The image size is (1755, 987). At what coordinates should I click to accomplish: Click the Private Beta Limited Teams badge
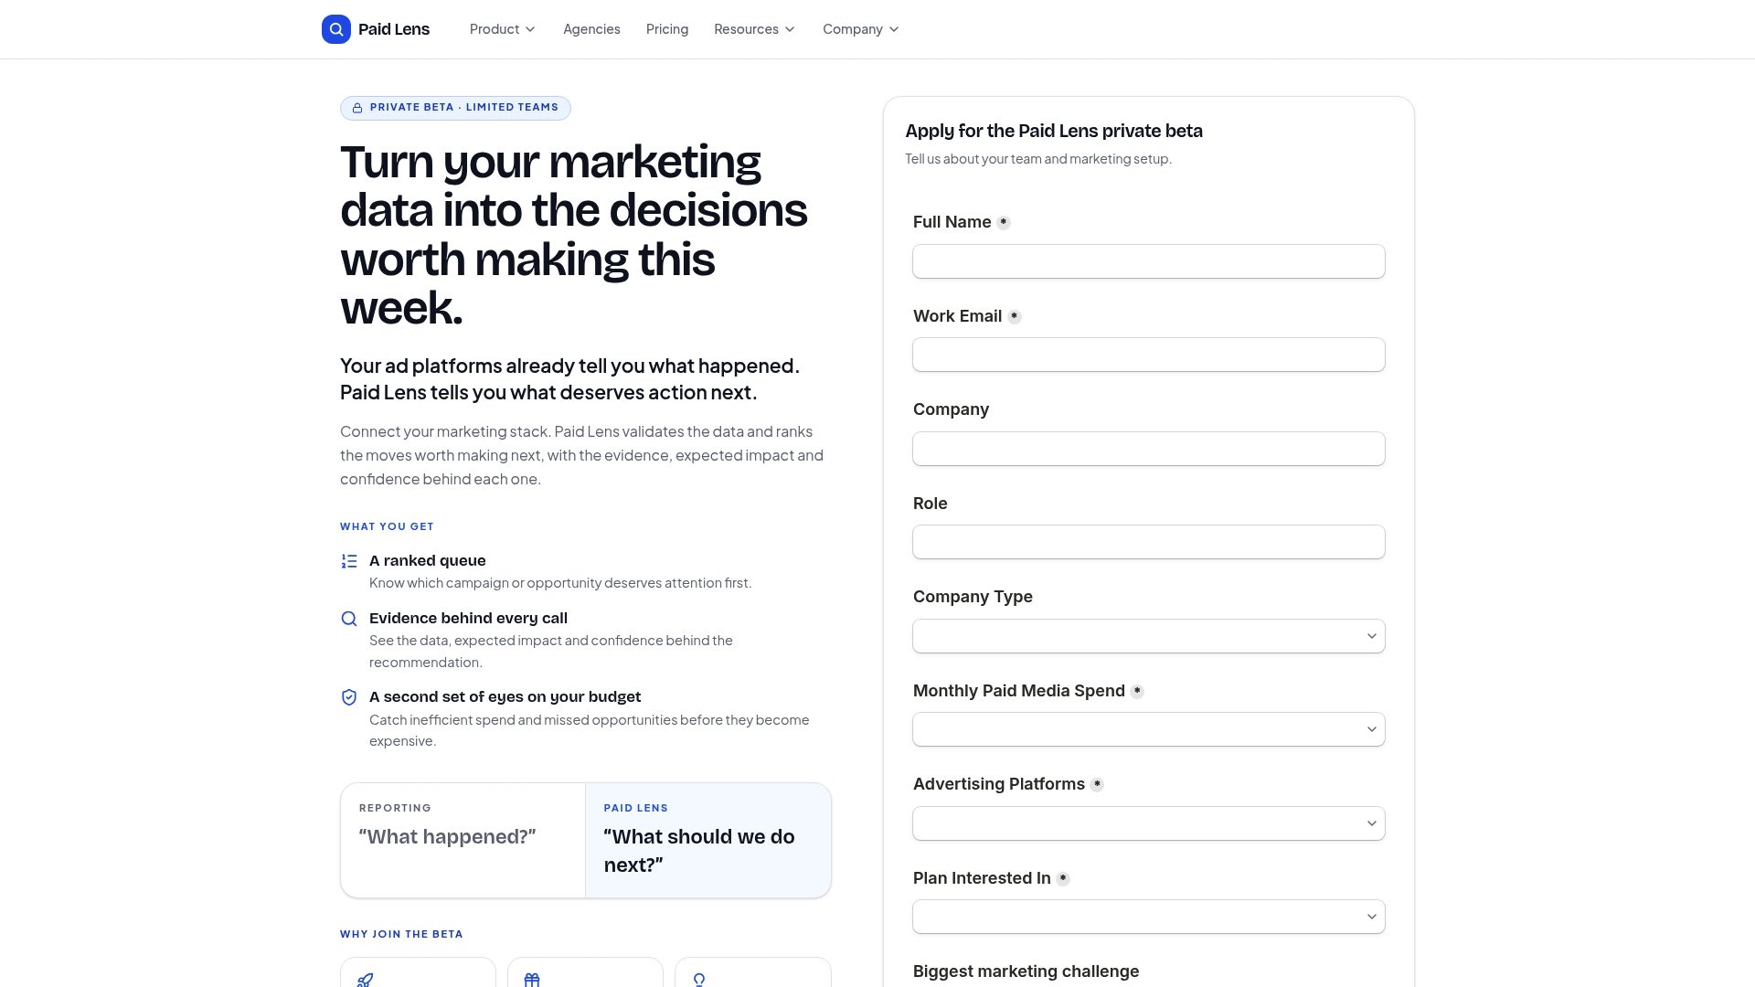coord(455,108)
